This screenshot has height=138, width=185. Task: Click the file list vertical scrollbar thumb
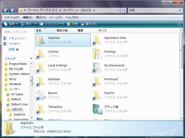181,50
